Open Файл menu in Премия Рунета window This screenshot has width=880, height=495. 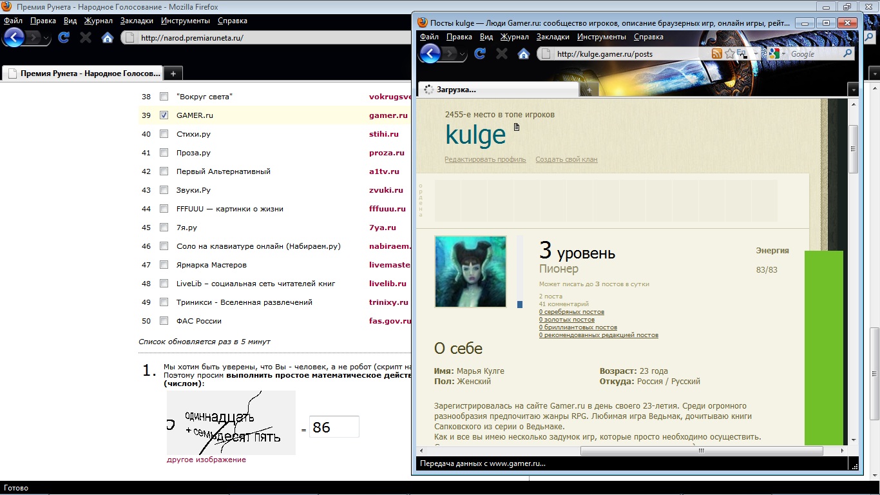(13, 21)
